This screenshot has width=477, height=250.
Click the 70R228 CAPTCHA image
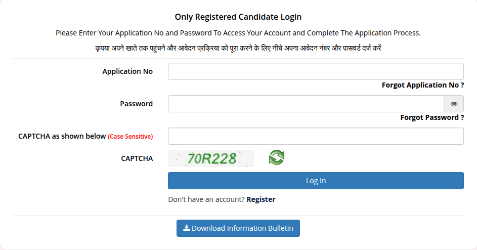(211, 158)
